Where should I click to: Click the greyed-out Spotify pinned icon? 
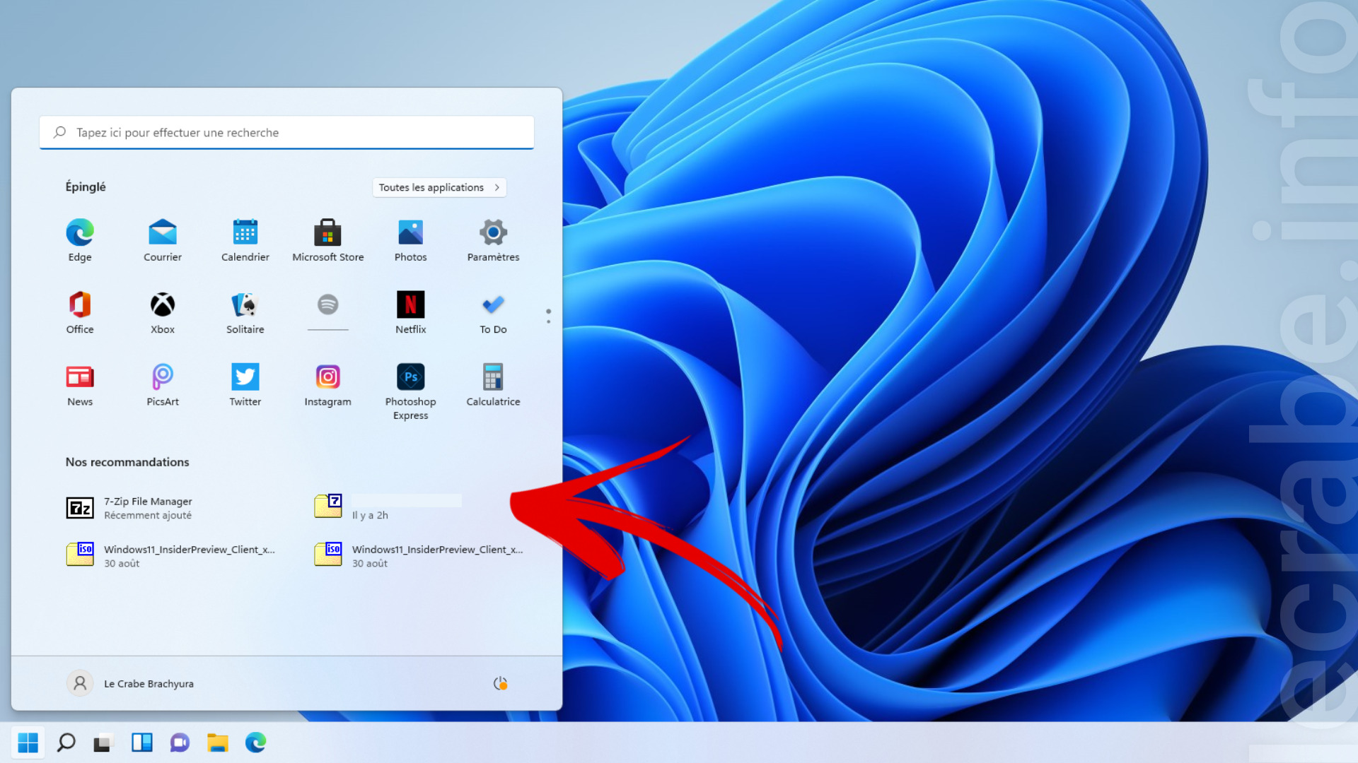328,304
